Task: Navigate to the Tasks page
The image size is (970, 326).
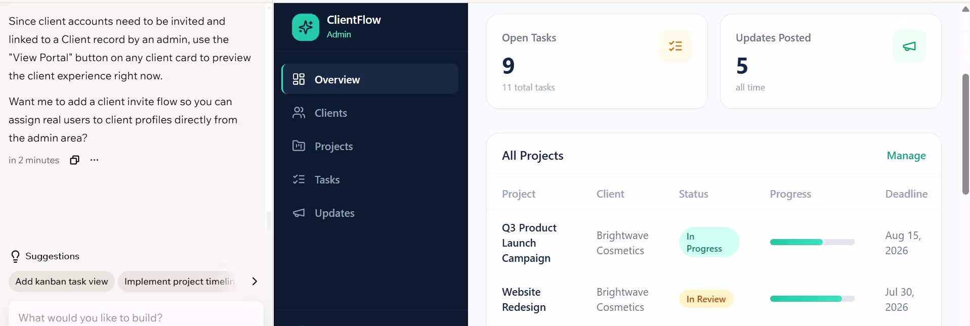Action: point(370,179)
